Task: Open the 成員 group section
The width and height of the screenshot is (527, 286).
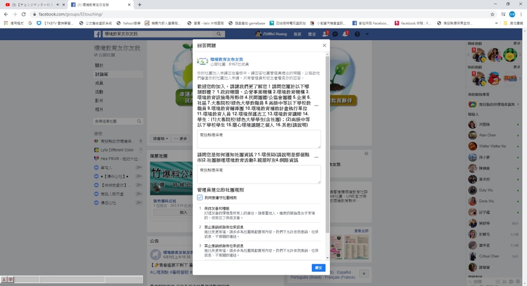Action: pos(99,83)
